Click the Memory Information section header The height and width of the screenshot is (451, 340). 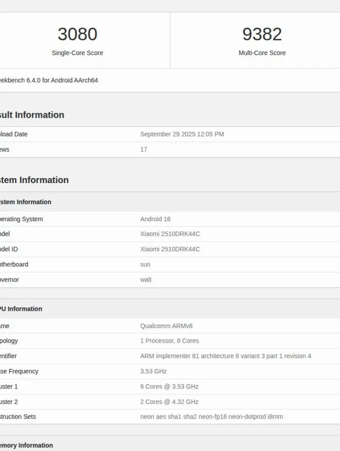coord(26,445)
